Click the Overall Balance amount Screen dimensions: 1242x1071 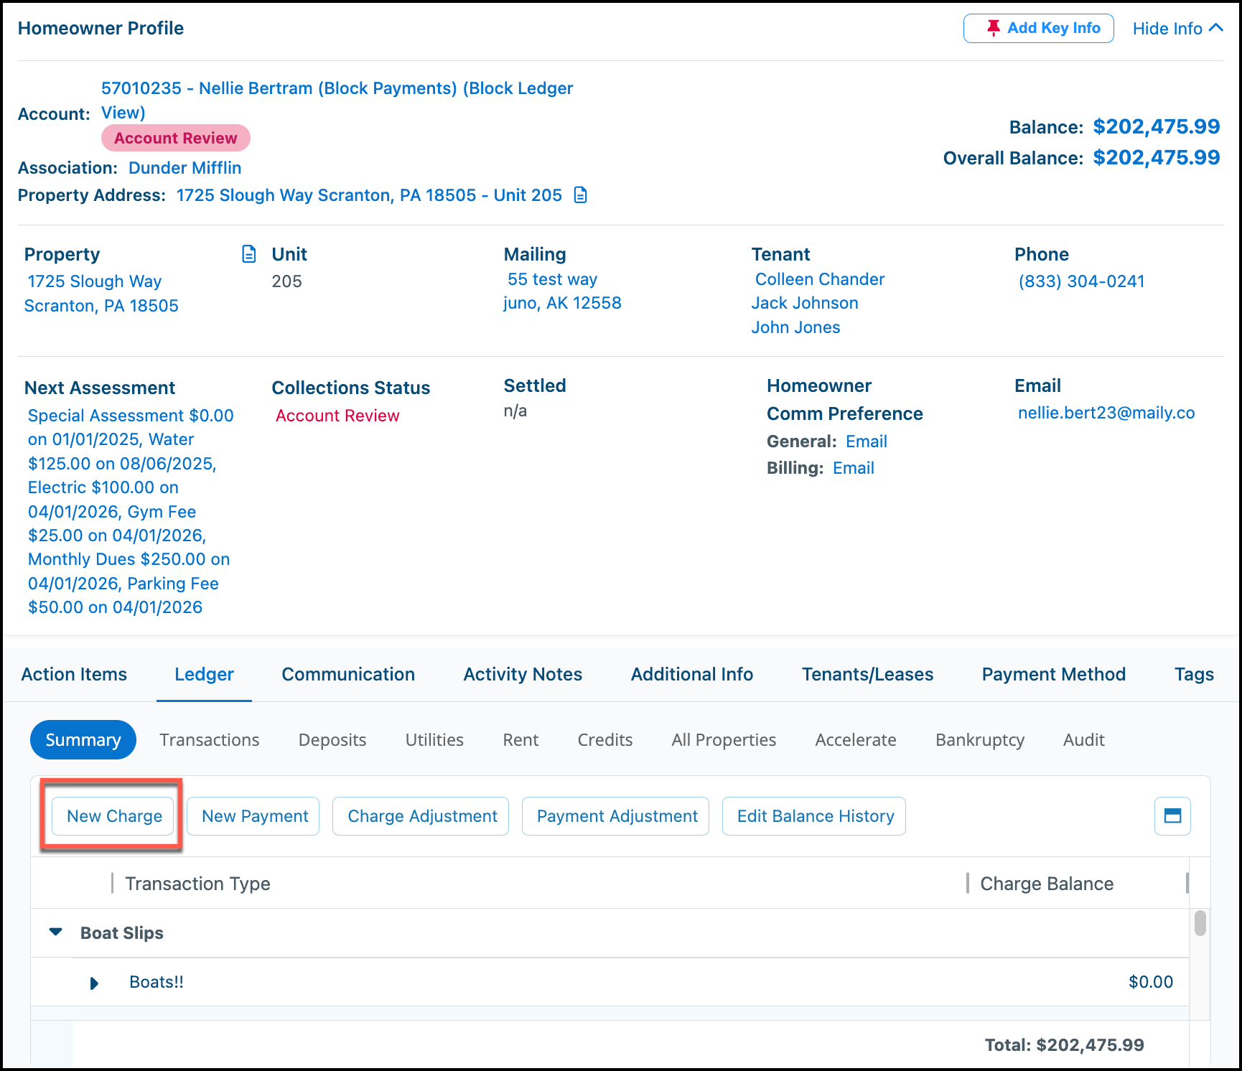coord(1156,157)
